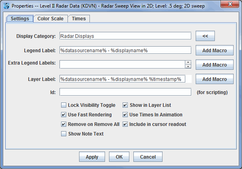Click Add Macro for Legend Label
Screen dimensions: 242x169
(214, 50)
